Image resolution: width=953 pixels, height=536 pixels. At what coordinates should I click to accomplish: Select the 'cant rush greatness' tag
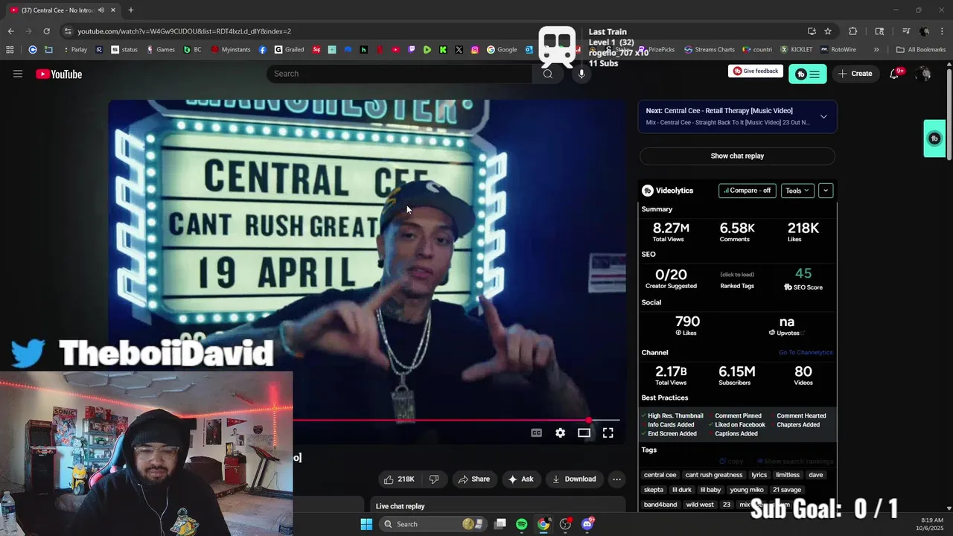click(x=713, y=475)
